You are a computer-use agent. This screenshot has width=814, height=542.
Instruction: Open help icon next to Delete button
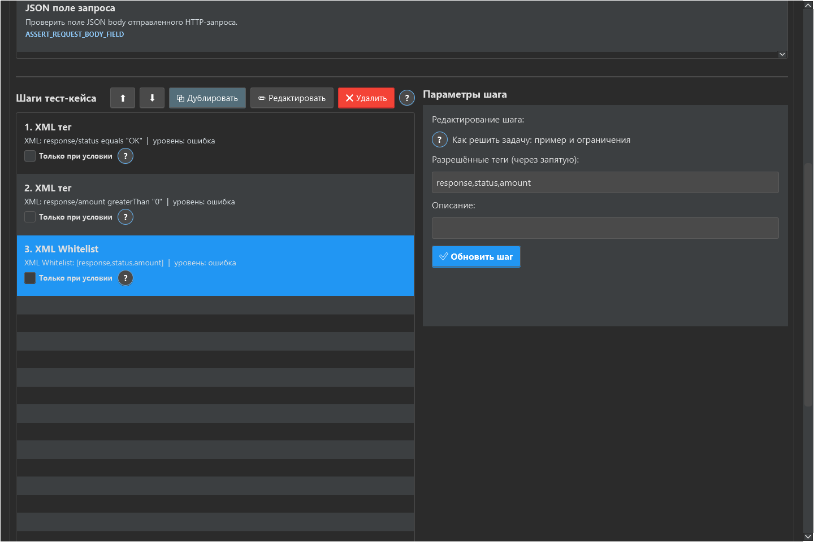(x=407, y=98)
